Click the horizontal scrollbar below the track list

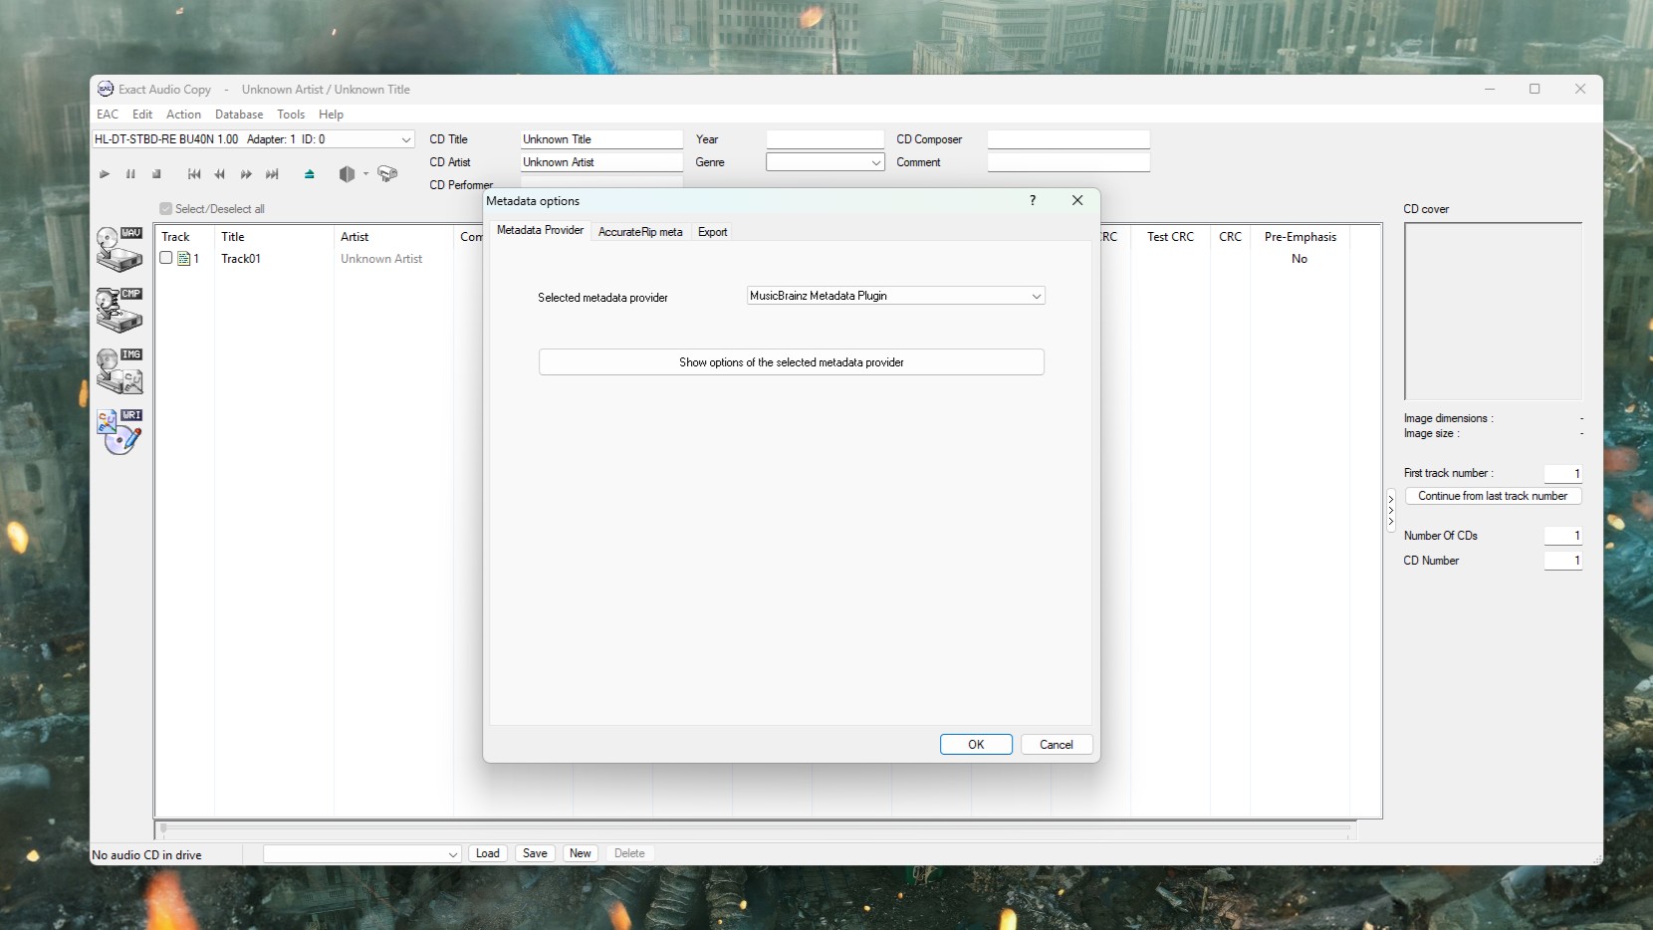pos(757,827)
